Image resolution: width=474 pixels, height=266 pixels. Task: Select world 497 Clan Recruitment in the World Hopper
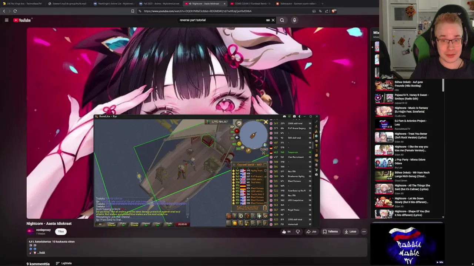291,157
